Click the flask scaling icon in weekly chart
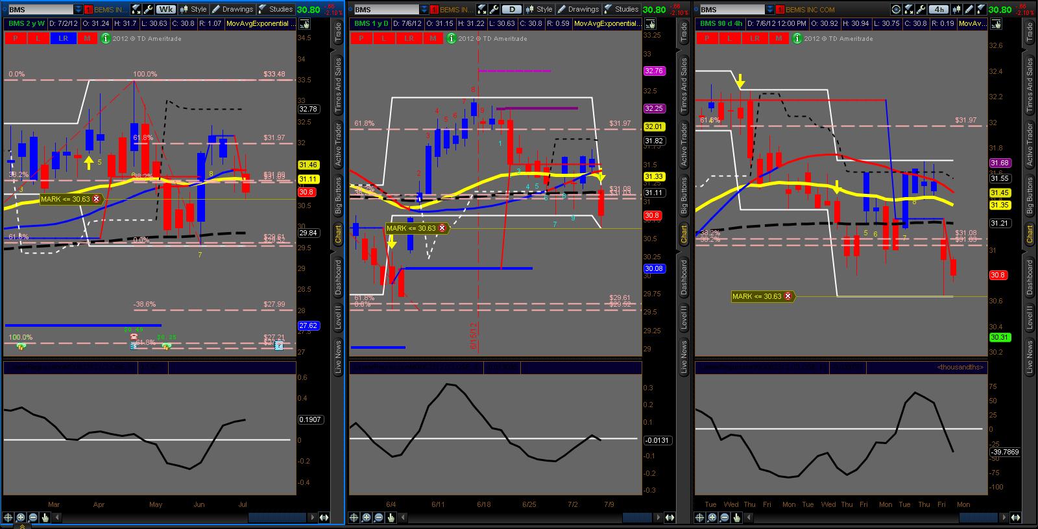The height and width of the screenshot is (529, 1038). pos(136,9)
